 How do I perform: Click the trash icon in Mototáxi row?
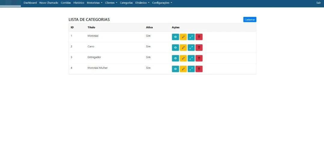[x=199, y=37]
